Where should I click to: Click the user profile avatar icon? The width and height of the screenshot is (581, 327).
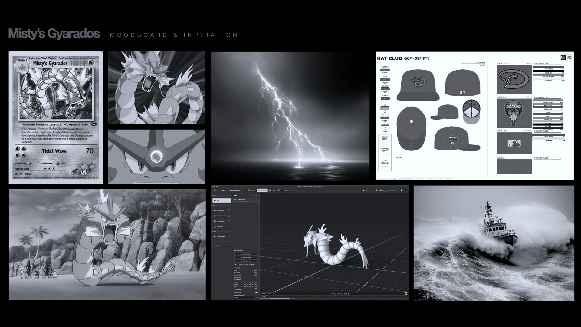pos(406,190)
